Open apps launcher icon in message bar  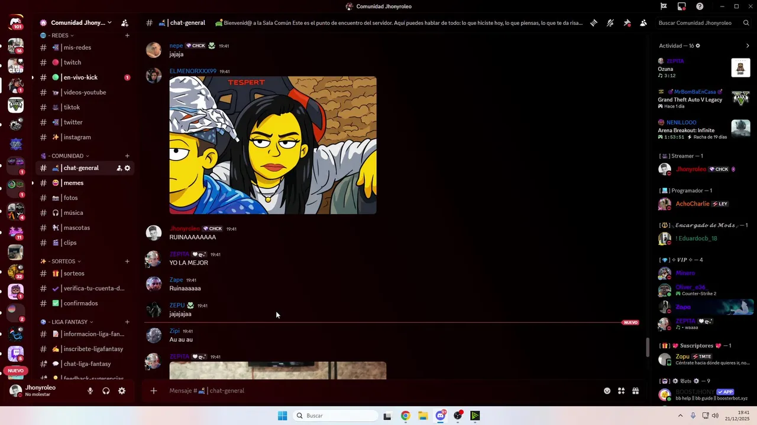point(622,391)
